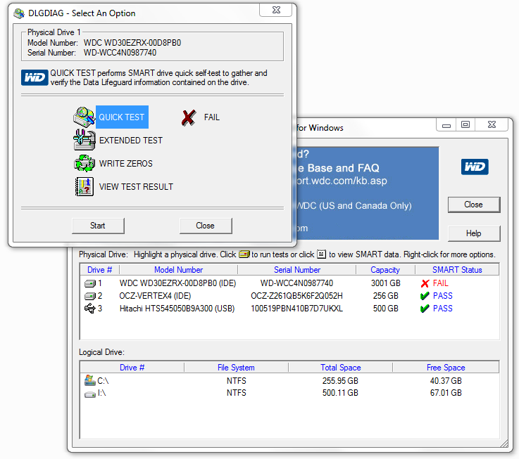Click PASS status for drive 2
519x459 pixels.
pos(443,296)
